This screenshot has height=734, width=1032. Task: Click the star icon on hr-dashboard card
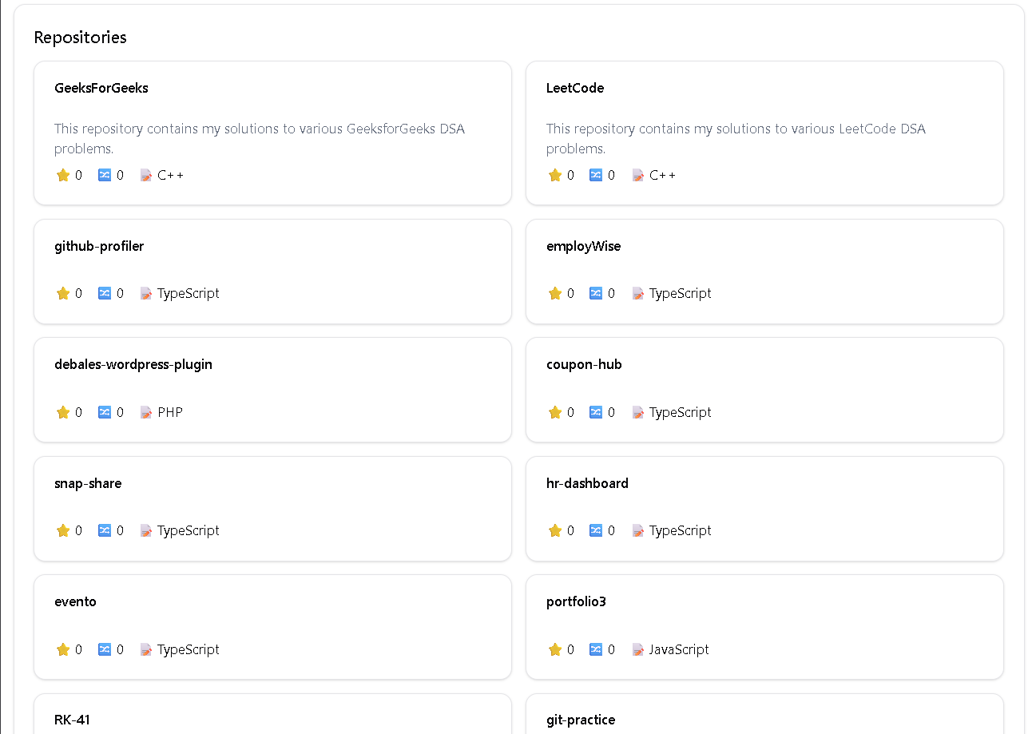point(555,530)
